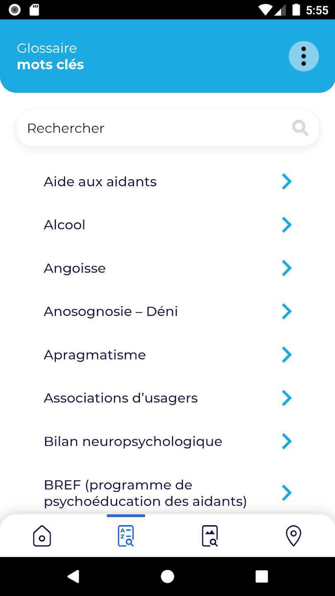
Task: Open the Apragmatisme glossary entry
Action: pos(95,355)
